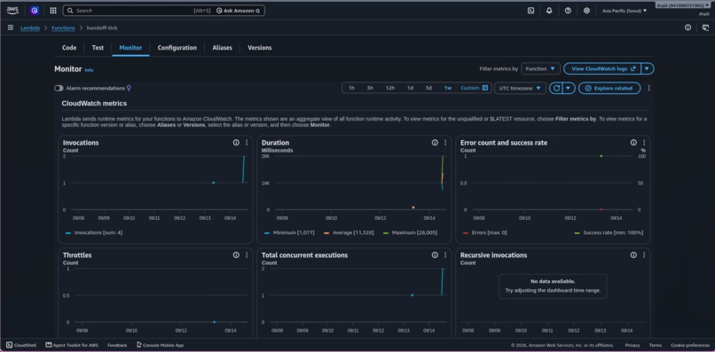Click Ask Amazon Q in search bar

[238, 11]
